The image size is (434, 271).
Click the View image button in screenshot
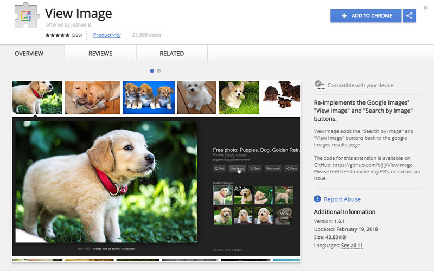click(x=237, y=169)
